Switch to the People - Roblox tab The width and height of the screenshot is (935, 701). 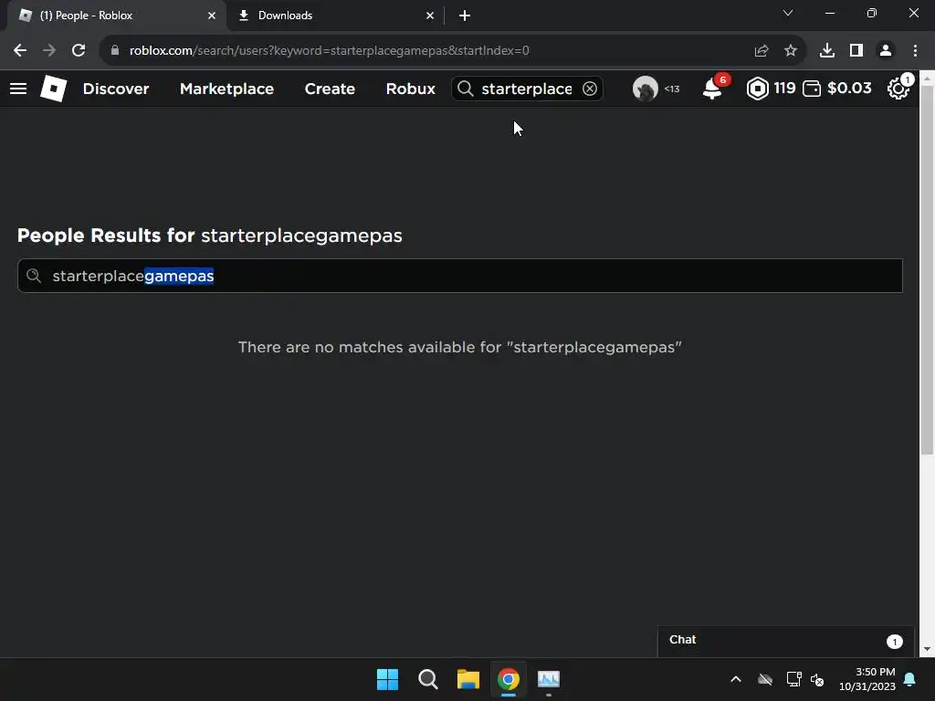point(116,16)
